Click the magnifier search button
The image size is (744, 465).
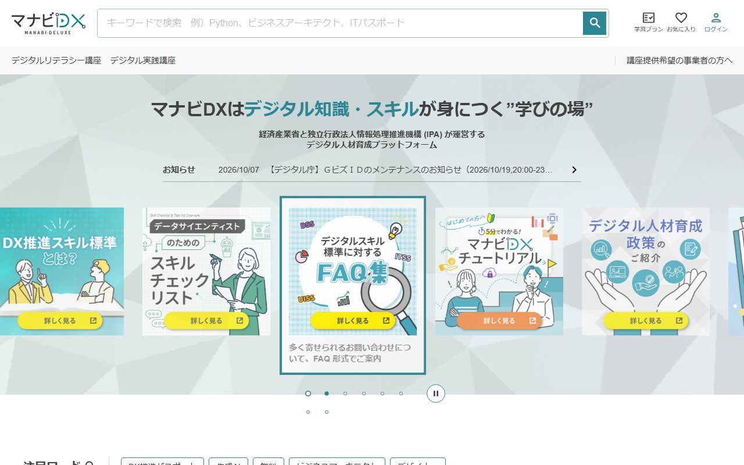click(x=595, y=23)
